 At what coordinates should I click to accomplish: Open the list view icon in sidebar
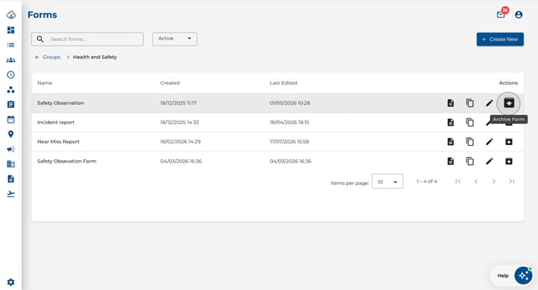pos(11,45)
